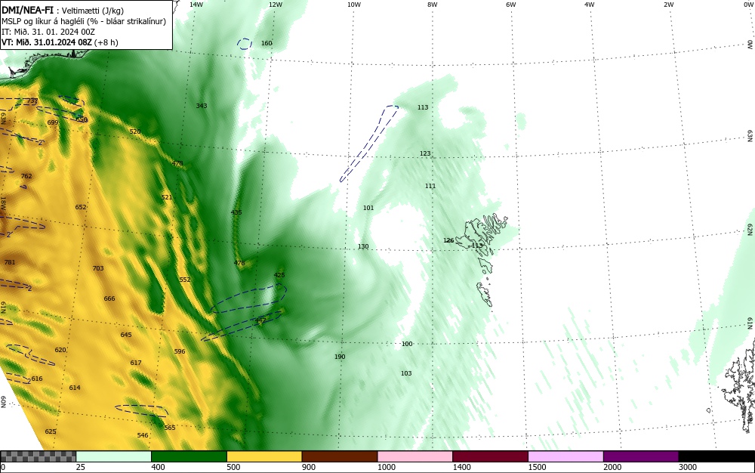Screen dimensions: 755x473
Task: Click the '4W' longitude label
Action: tap(590, 5)
